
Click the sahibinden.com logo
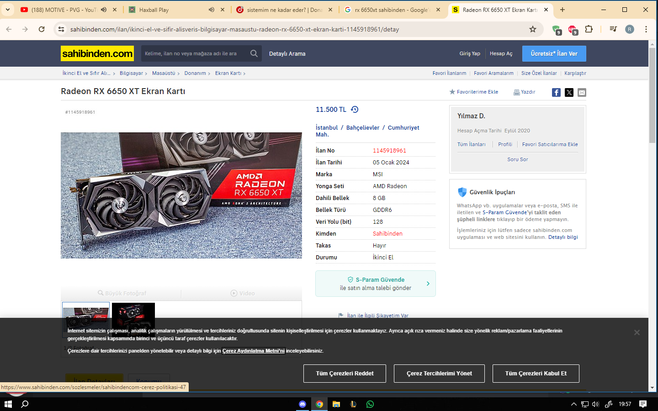click(97, 53)
